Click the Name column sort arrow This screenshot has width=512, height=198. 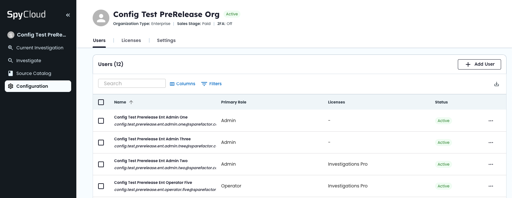pyautogui.click(x=131, y=102)
